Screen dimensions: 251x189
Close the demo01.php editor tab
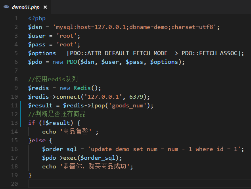point(45,8)
